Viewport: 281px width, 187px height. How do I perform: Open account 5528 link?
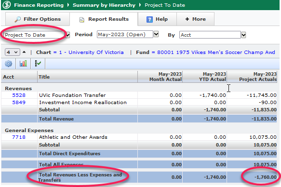coord(19,95)
